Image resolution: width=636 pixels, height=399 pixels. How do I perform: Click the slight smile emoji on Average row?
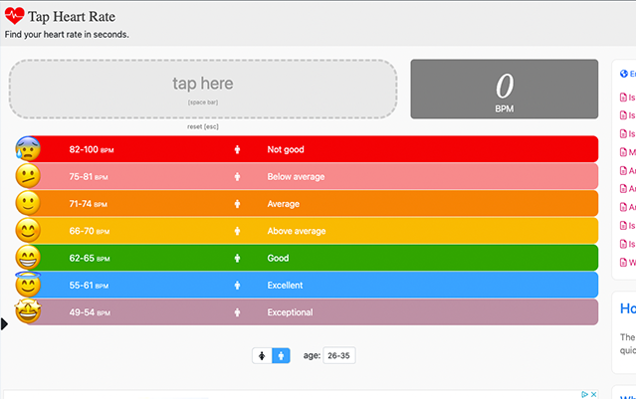point(28,203)
